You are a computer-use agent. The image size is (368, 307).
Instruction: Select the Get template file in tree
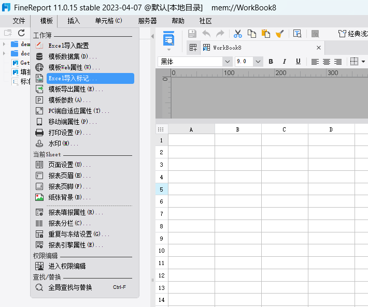(x=21, y=63)
